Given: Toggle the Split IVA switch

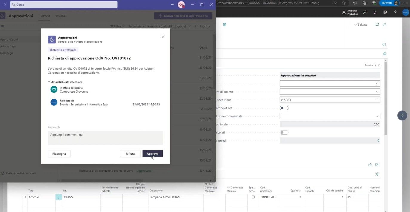Looking at the screenshot, I should [284, 108].
